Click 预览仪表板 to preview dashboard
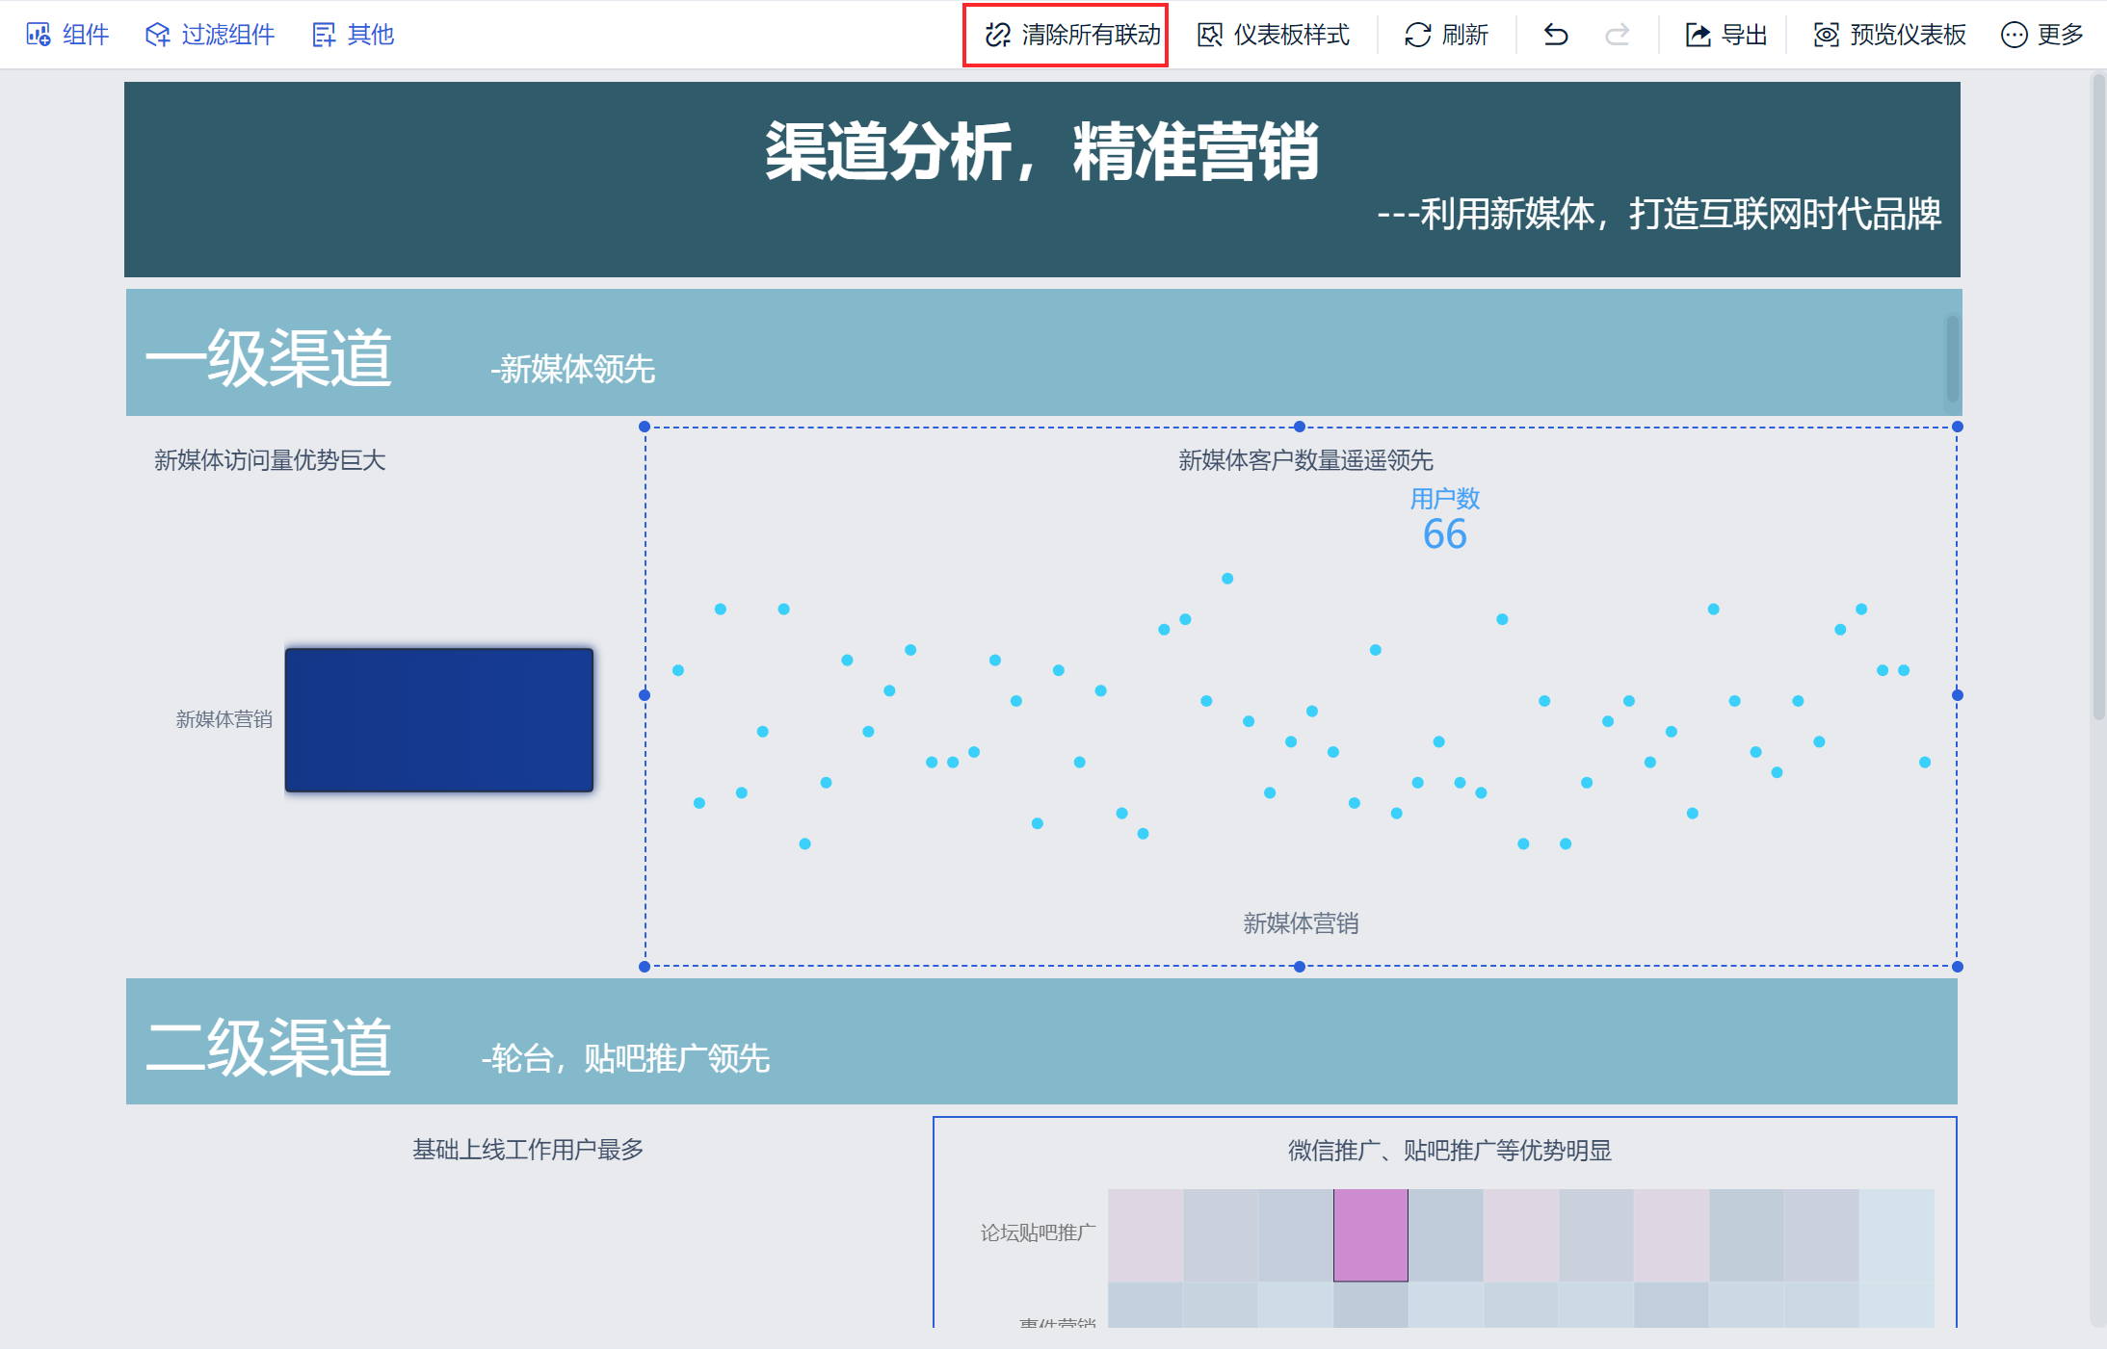 1889,35
